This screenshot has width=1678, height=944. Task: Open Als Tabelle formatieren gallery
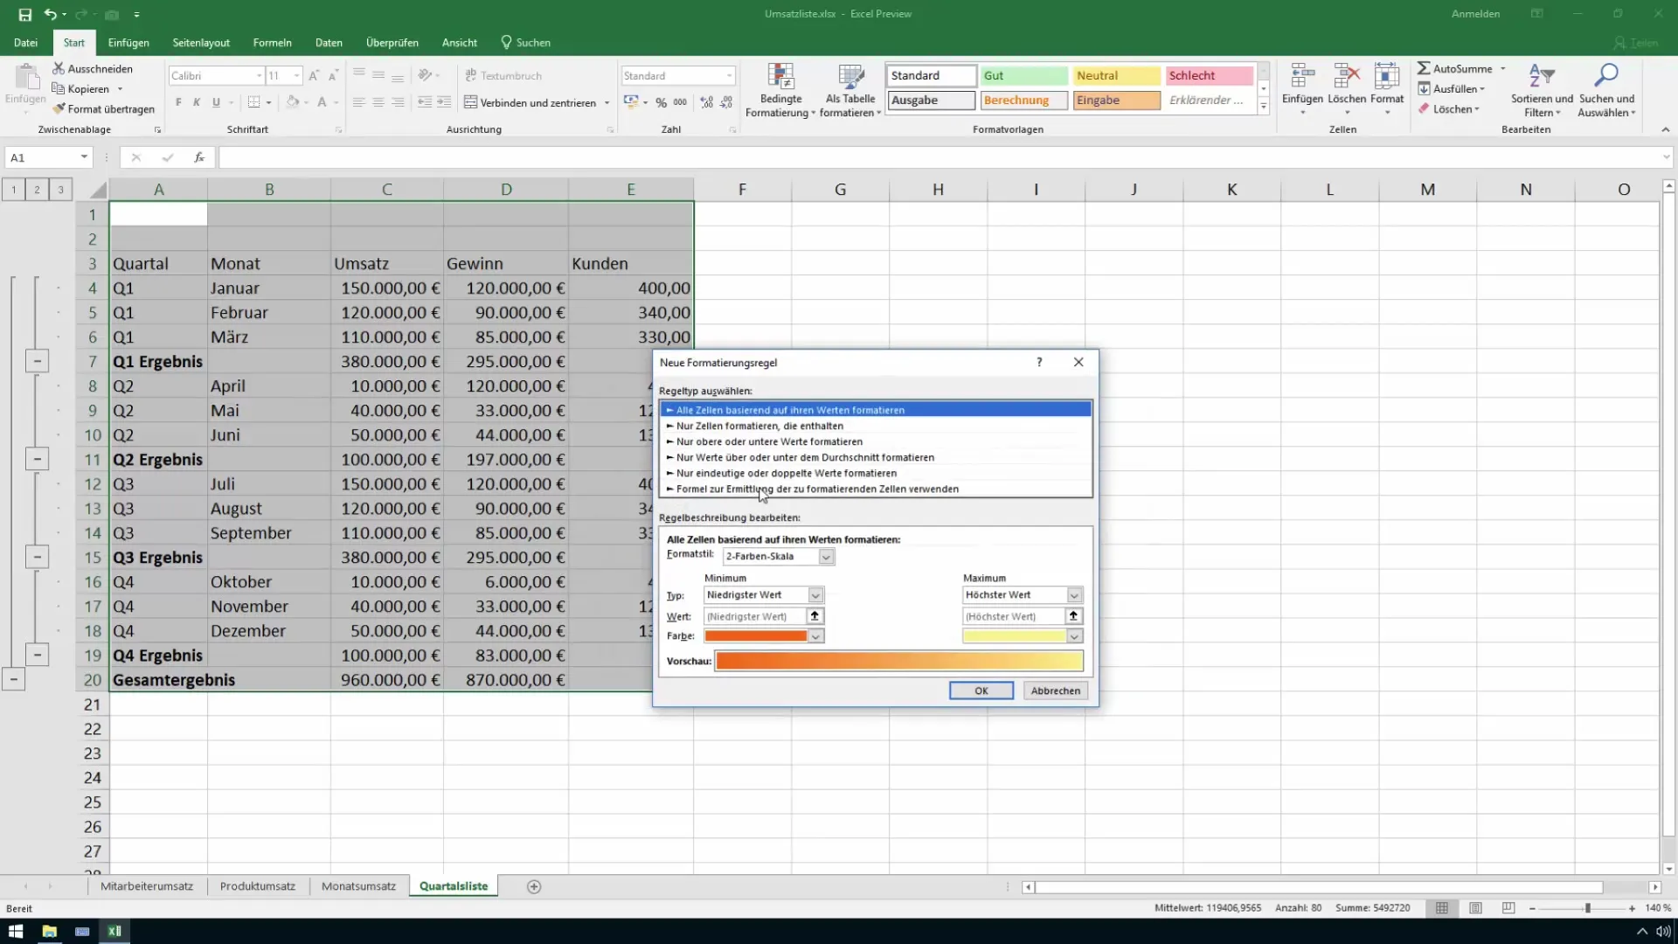[x=850, y=91]
